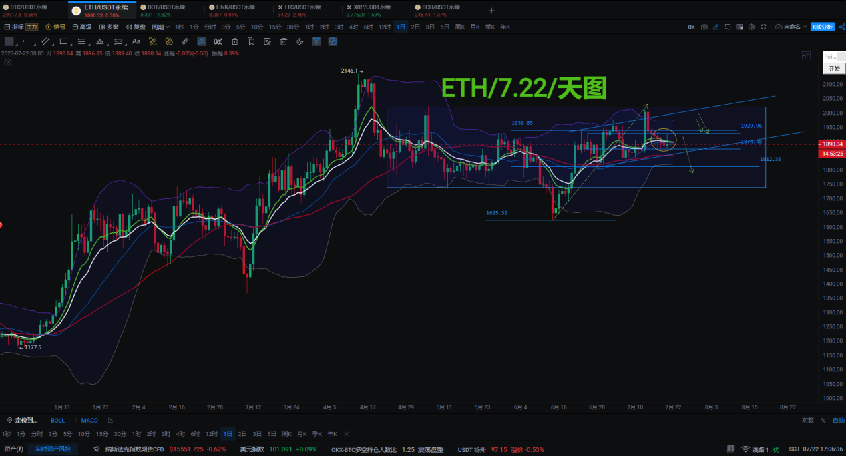Image resolution: width=846 pixels, height=456 pixels.
Task: Select the 年K timeframe in top toolbar
Action: click(504, 27)
